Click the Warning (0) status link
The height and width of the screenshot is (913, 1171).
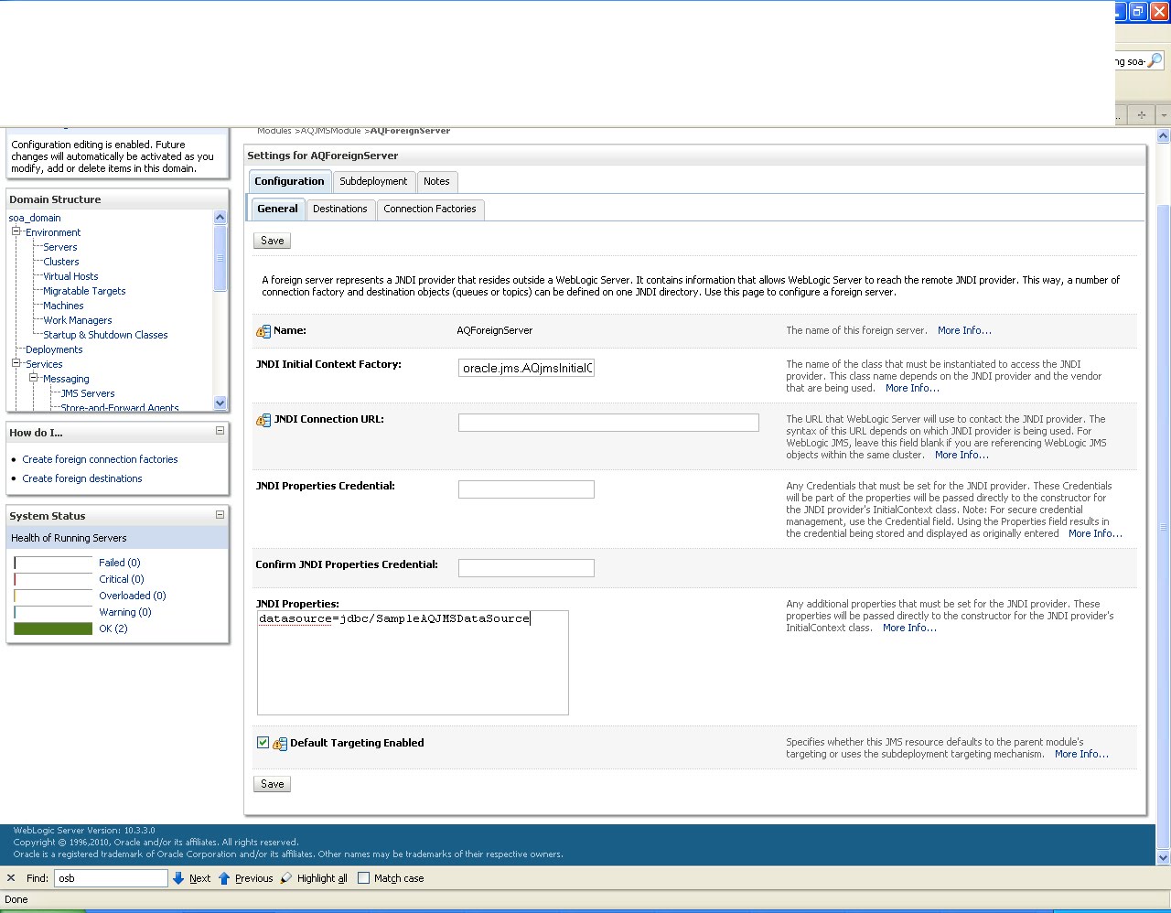point(125,612)
